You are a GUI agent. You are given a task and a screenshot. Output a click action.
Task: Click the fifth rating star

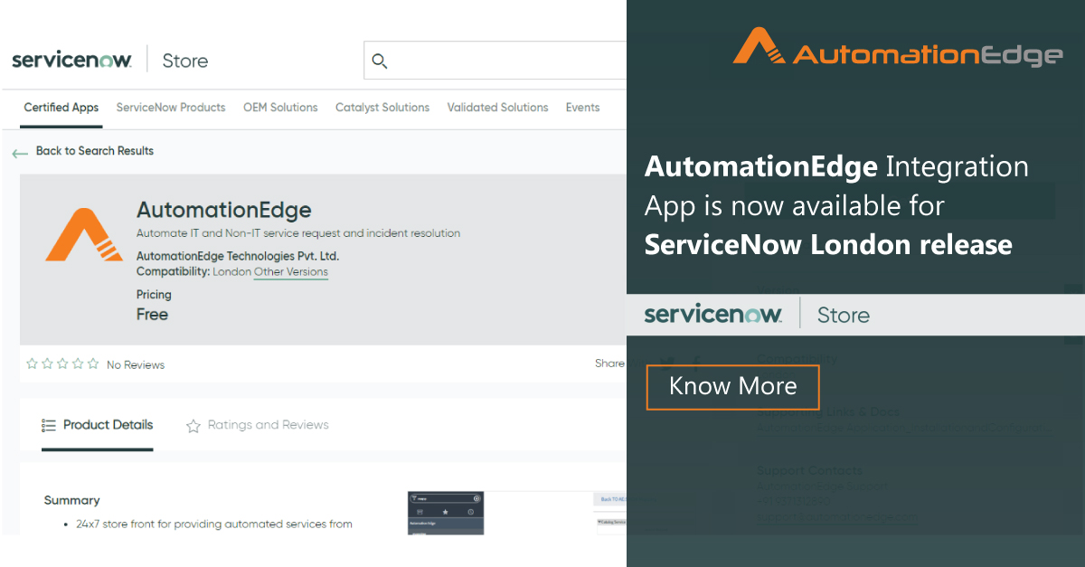[93, 363]
